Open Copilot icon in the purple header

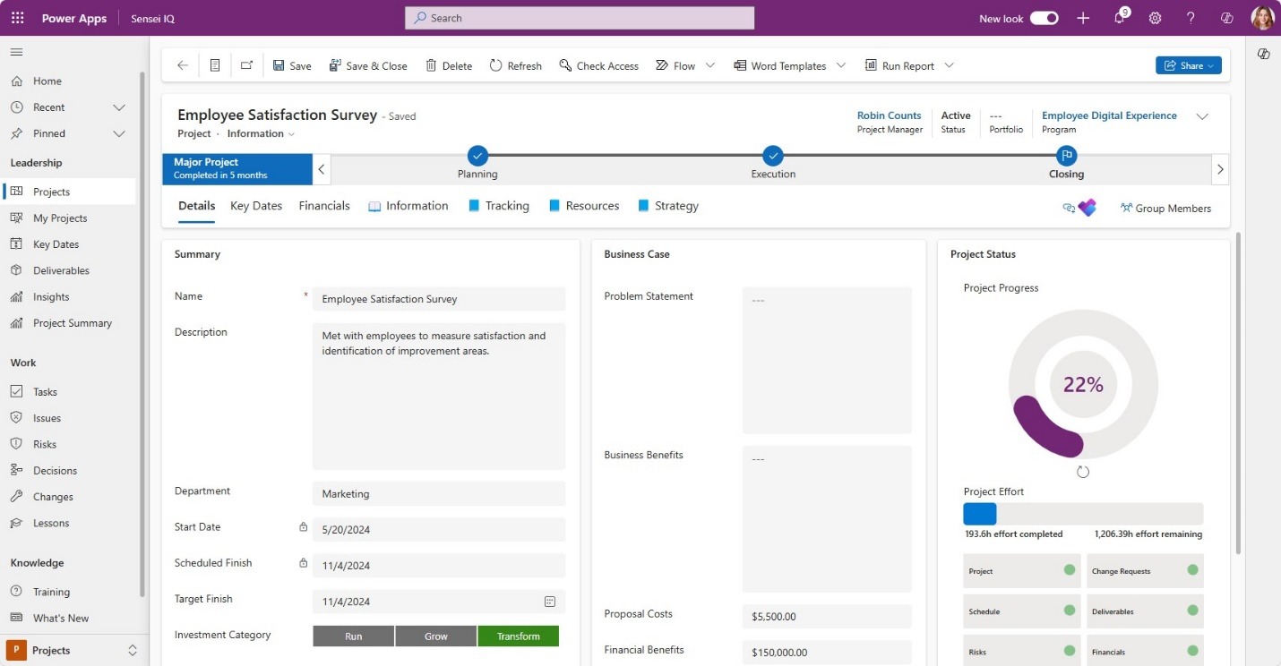point(1227,18)
